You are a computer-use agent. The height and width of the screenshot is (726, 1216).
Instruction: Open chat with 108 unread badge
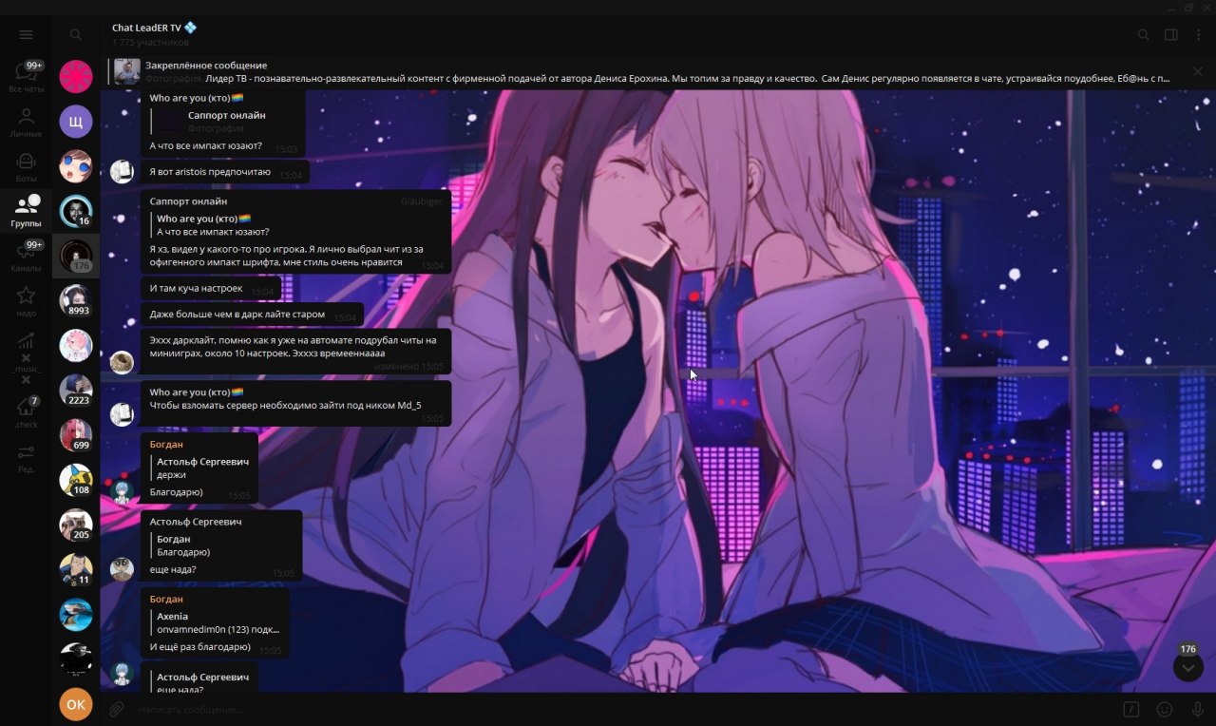[x=76, y=480]
